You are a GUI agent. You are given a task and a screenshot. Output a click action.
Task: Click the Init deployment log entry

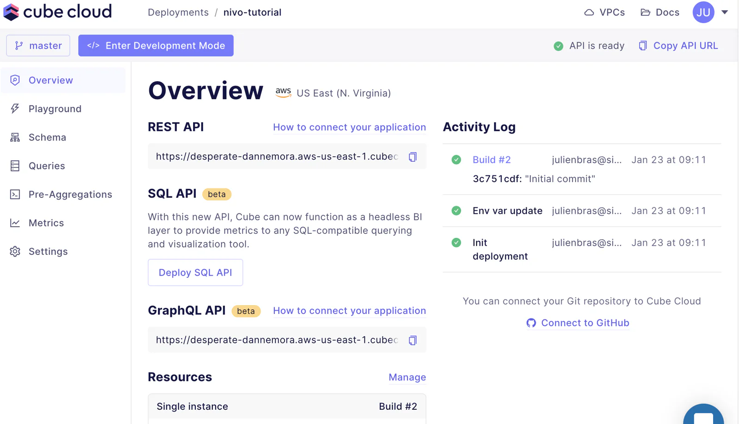[x=582, y=249]
